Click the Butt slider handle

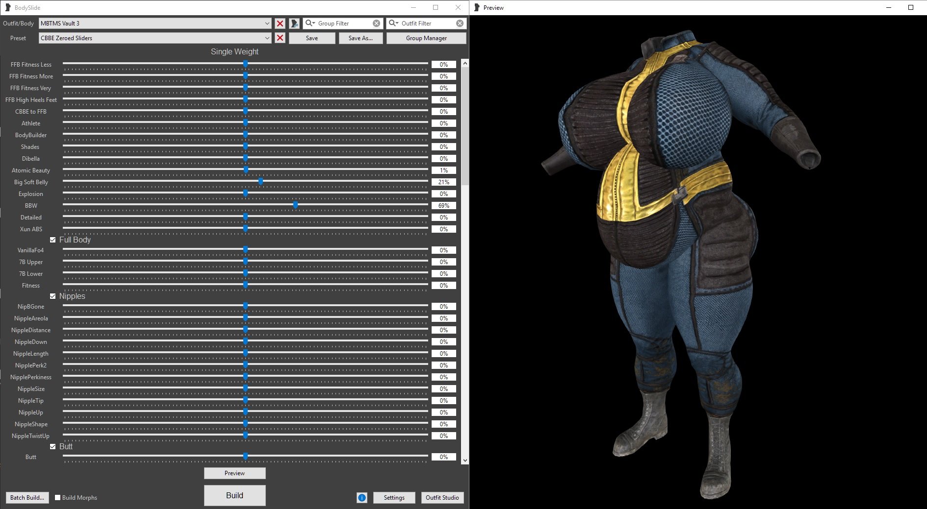tap(245, 457)
